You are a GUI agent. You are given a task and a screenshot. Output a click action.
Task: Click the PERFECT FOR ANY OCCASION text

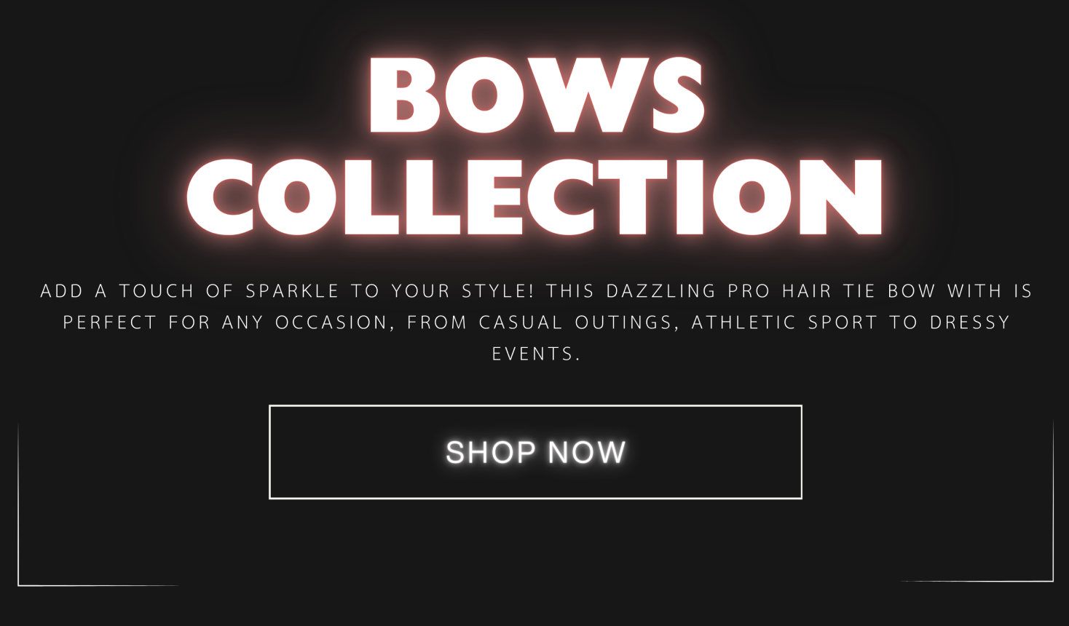(226, 322)
